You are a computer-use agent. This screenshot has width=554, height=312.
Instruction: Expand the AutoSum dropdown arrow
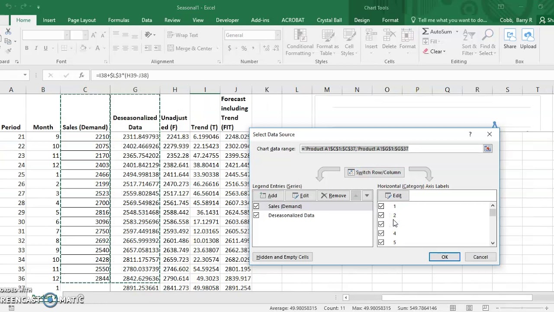[x=457, y=32]
